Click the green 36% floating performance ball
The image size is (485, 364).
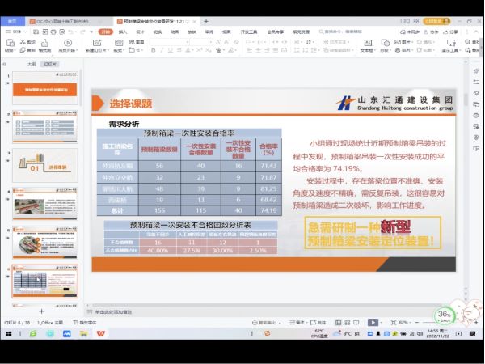[442, 315]
